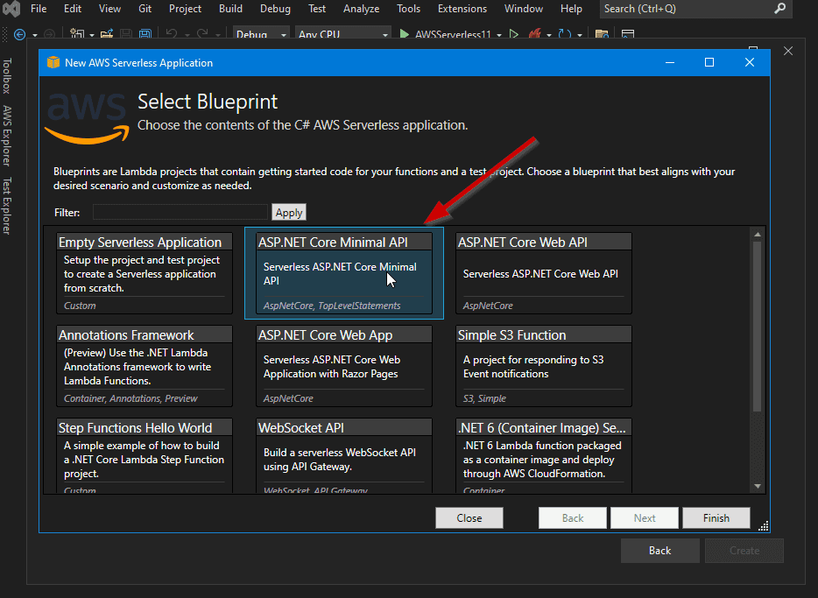Open the Any CPU platform dropdown
This screenshot has height=598, width=818.
[x=343, y=35]
